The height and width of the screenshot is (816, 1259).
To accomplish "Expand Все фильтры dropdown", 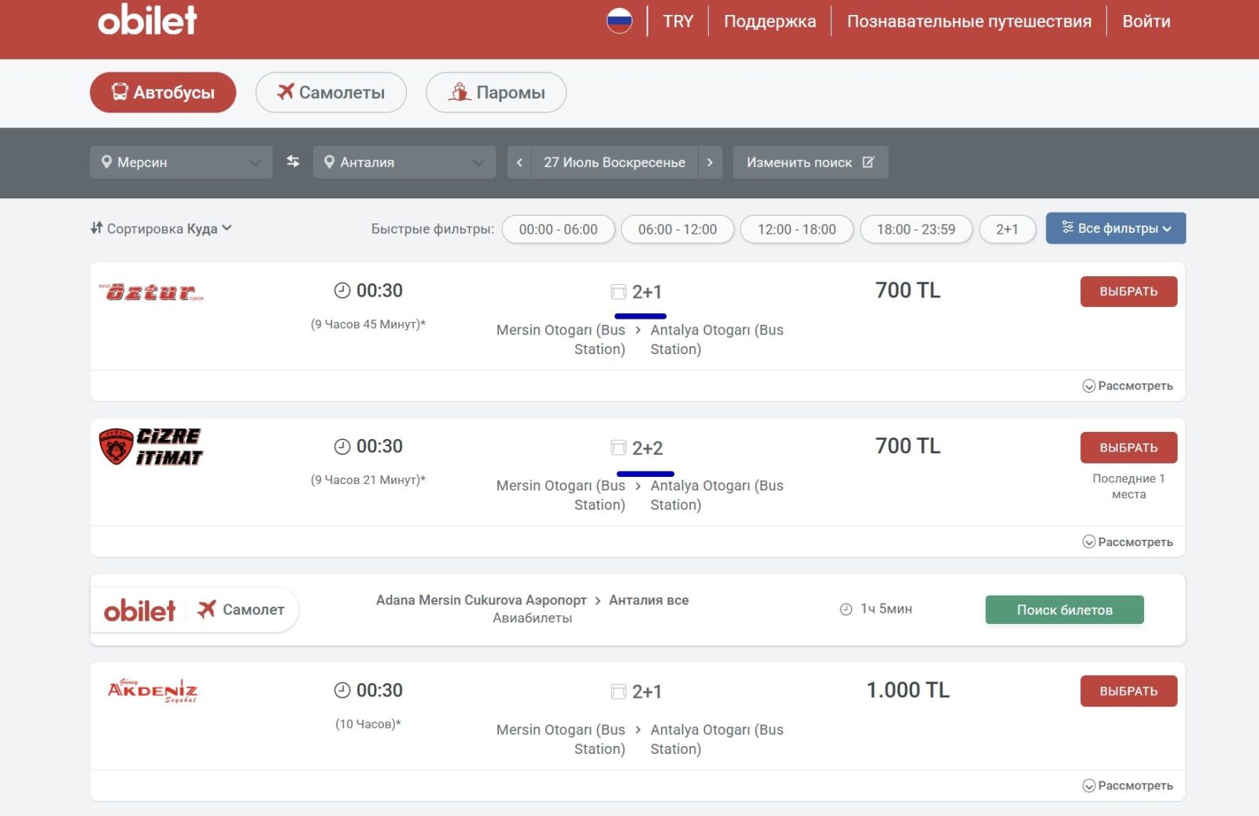I will [x=1116, y=228].
